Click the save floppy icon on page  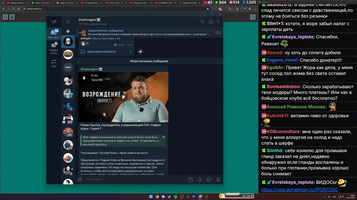pyautogui.click(x=12, y=17)
